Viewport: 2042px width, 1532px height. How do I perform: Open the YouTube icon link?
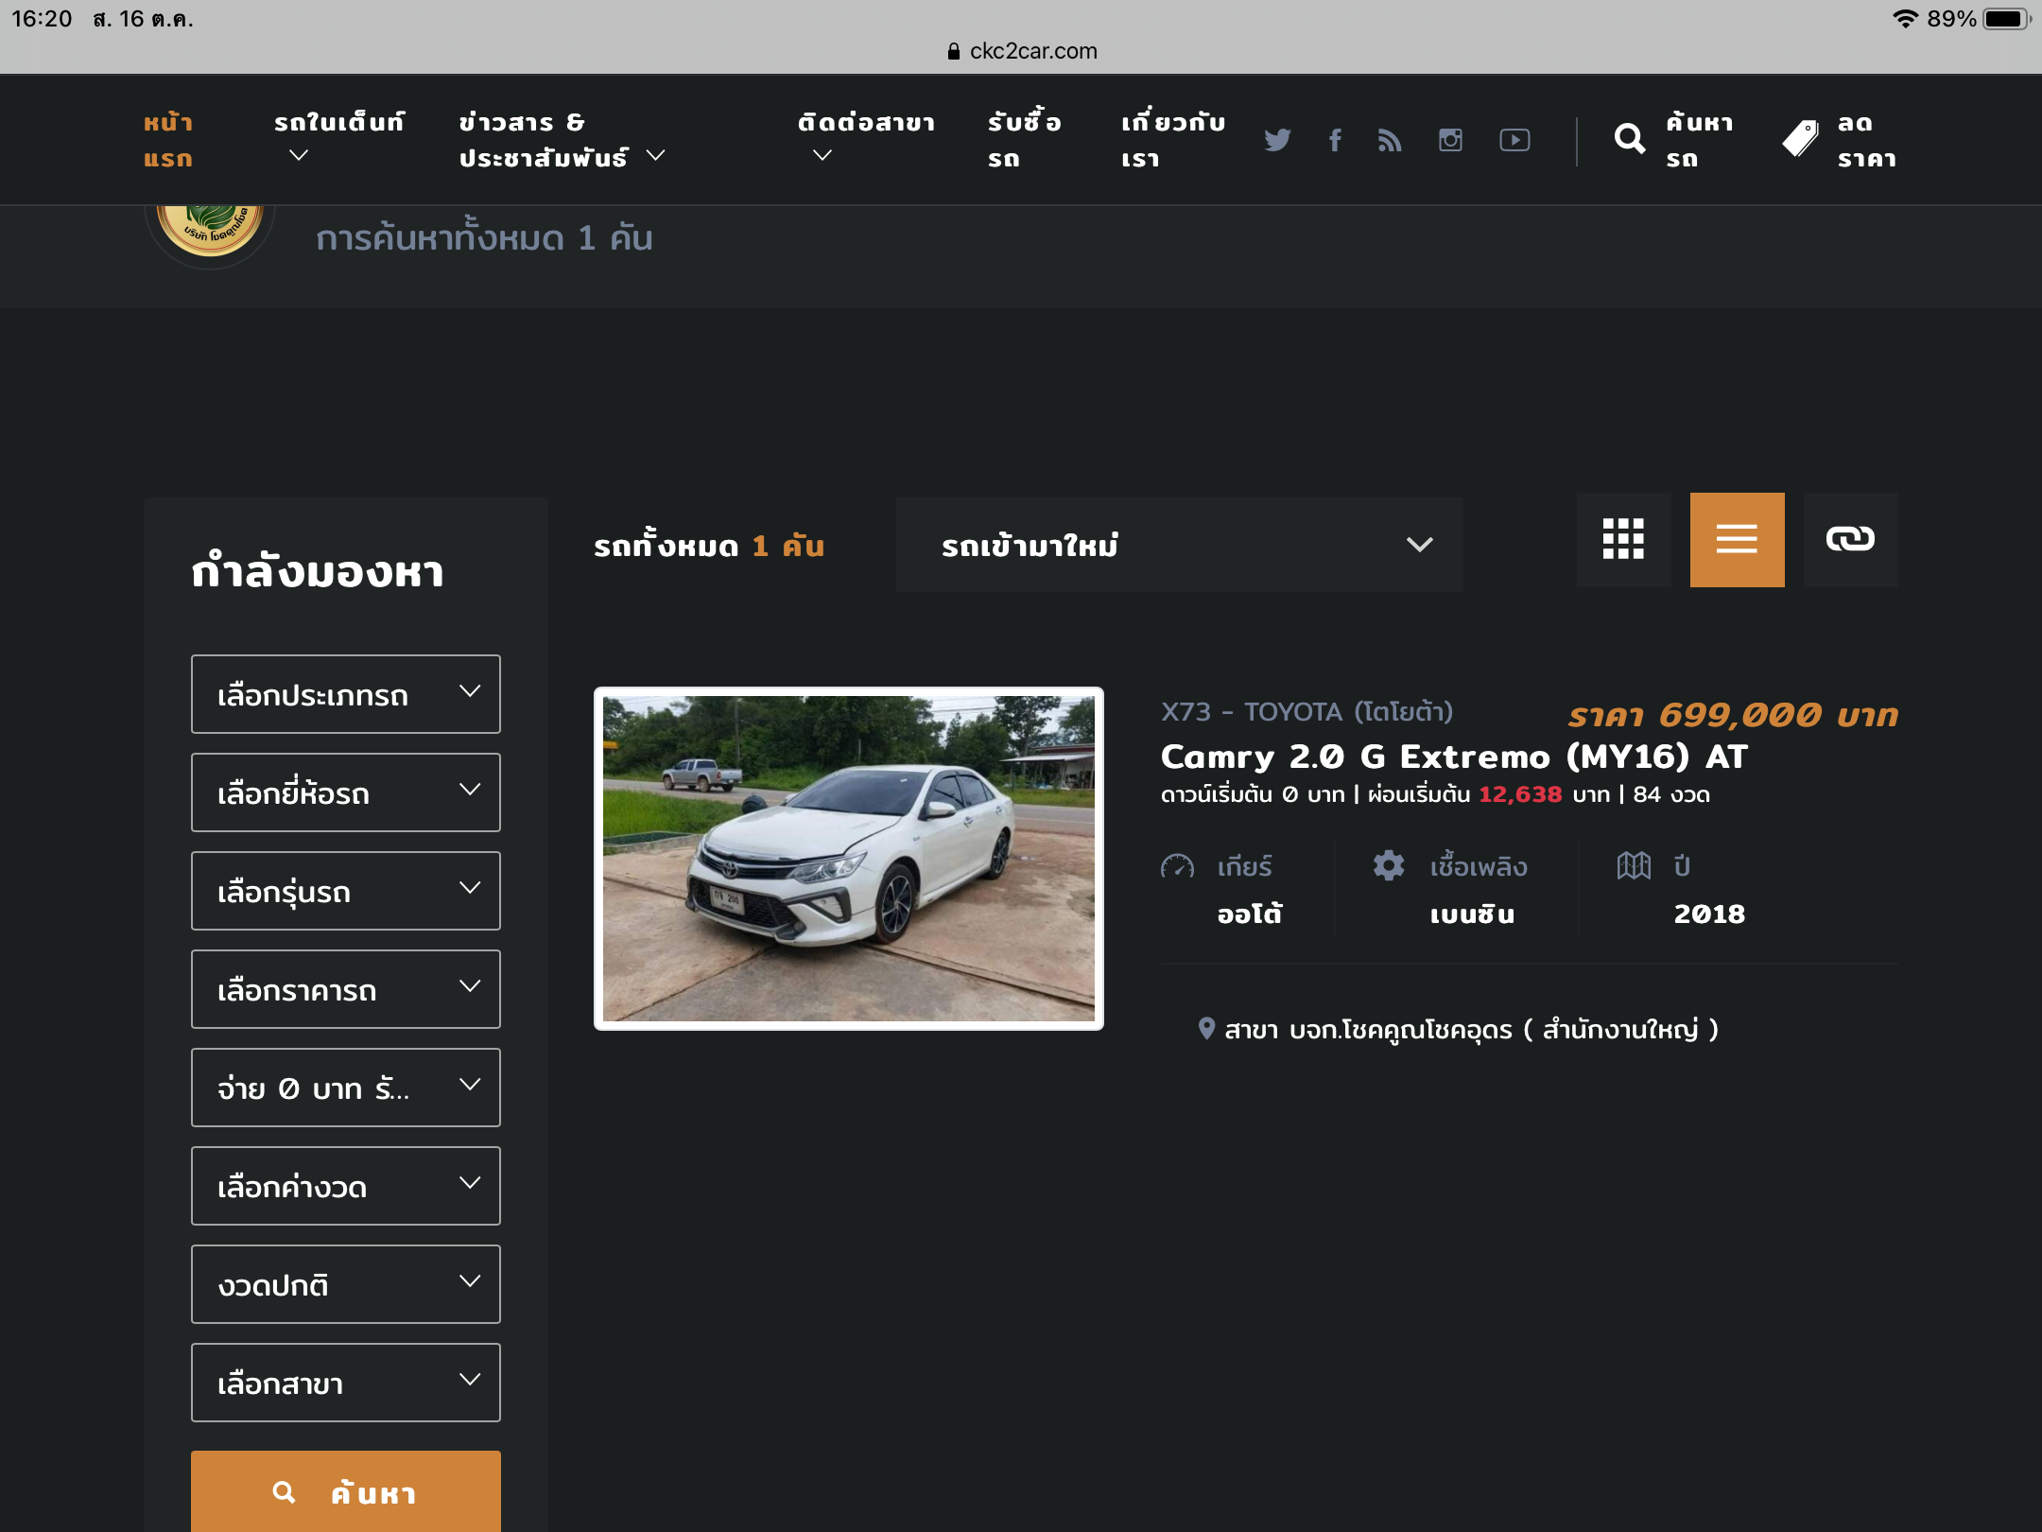coord(1514,140)
